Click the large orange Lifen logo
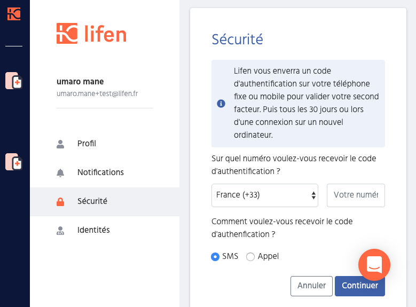Image resolution: width=416 pixels, height=307 pixels. tap(91, 34)
